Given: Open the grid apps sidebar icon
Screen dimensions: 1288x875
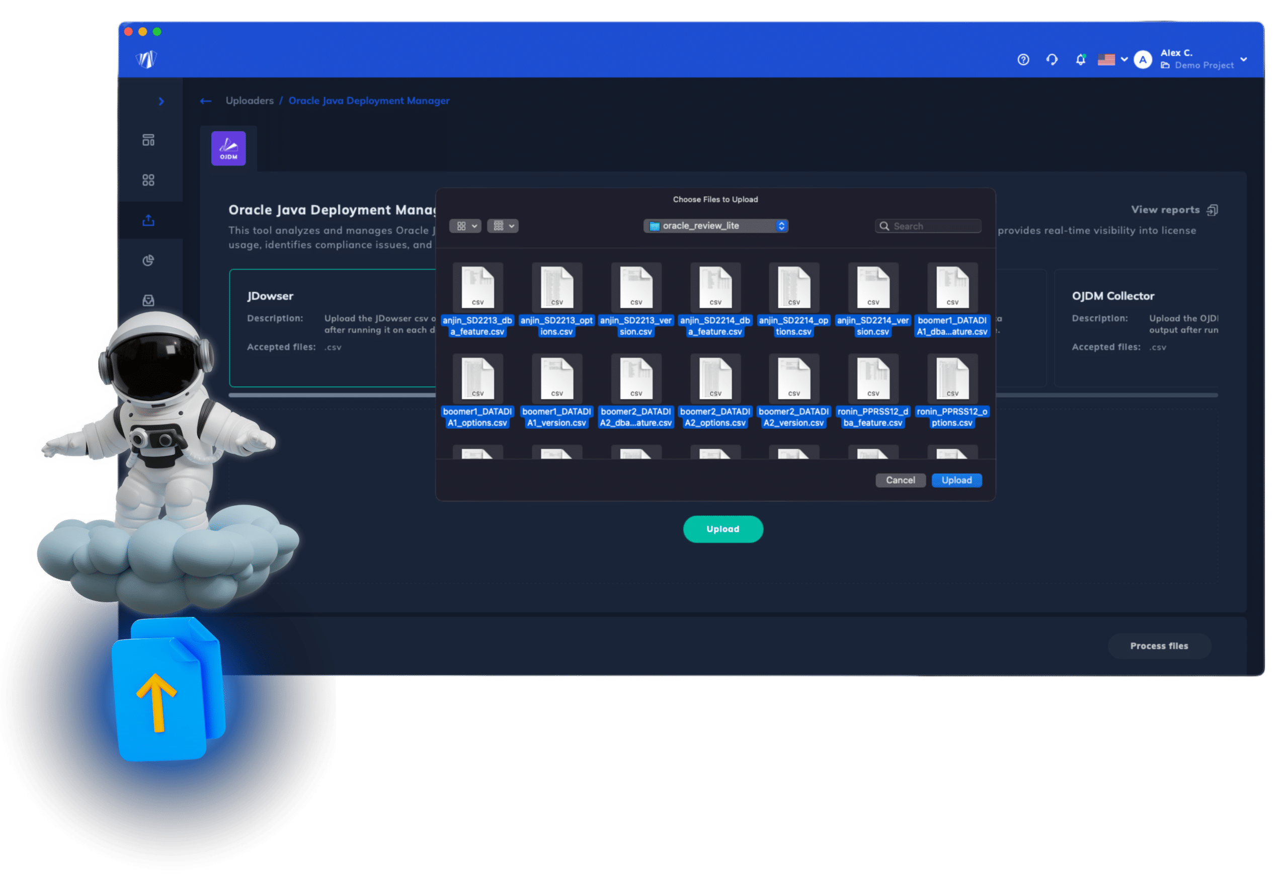Looking at the screenshot, I should [x=148, y=180].
